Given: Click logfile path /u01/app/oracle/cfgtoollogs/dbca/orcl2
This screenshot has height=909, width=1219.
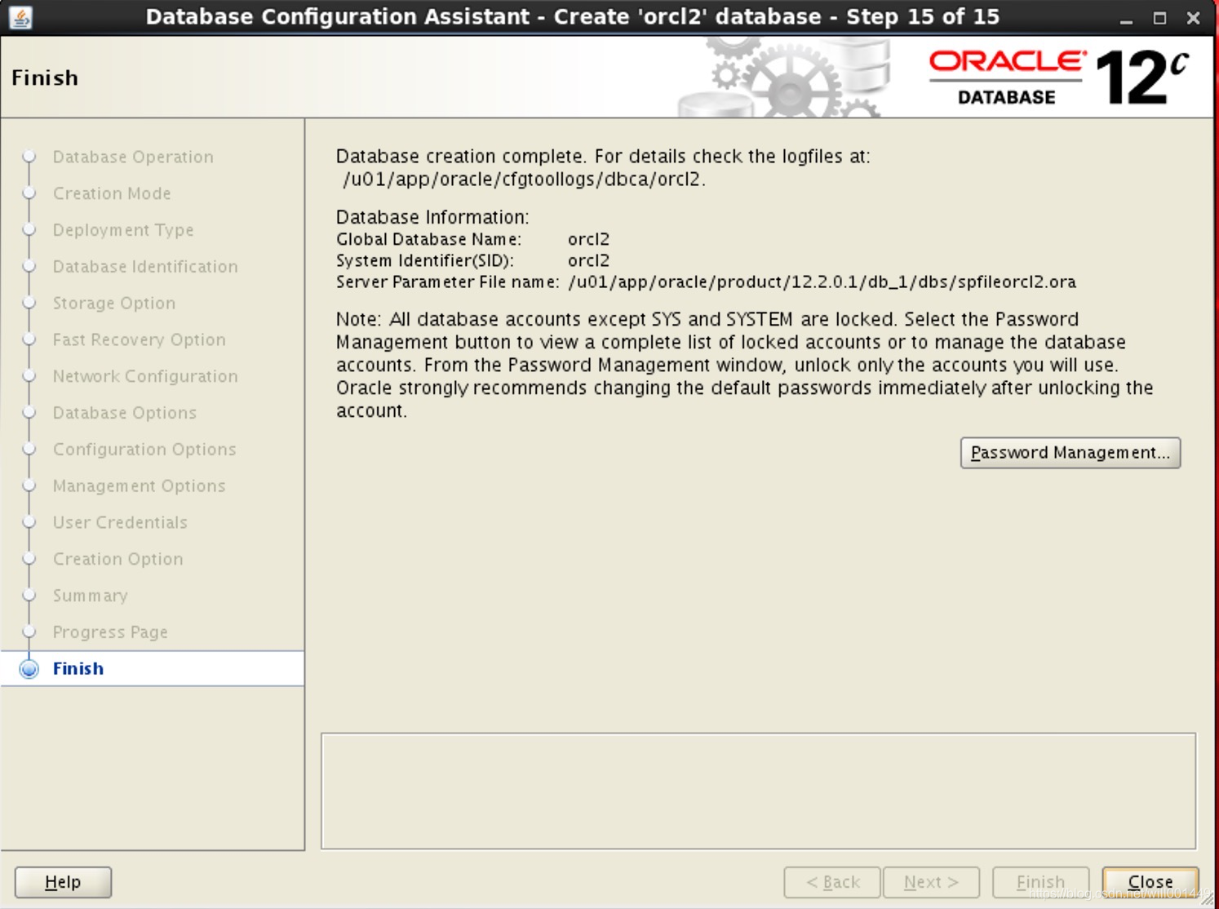Looking at the screenshot, I should click(524, 180).
